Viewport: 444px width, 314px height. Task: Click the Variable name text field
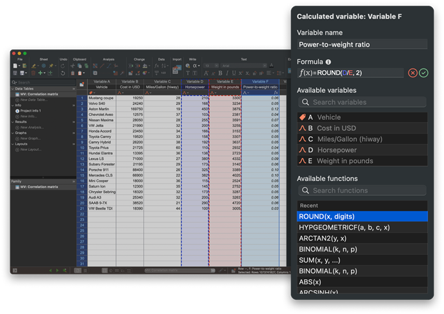(361, 44)
